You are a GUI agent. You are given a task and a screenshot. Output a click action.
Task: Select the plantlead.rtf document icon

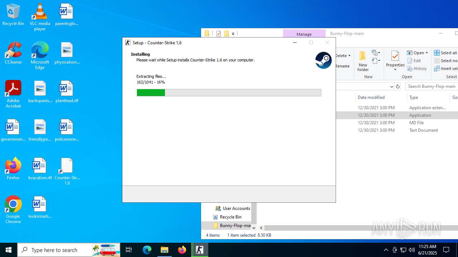pos(67,92)
